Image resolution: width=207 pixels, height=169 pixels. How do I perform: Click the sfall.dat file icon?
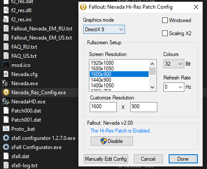(x=6, y=156)
